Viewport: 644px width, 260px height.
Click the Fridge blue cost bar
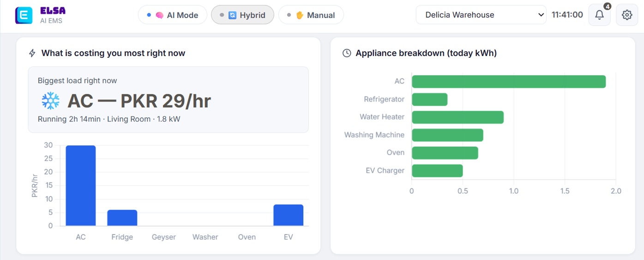(x=122, y=218)
